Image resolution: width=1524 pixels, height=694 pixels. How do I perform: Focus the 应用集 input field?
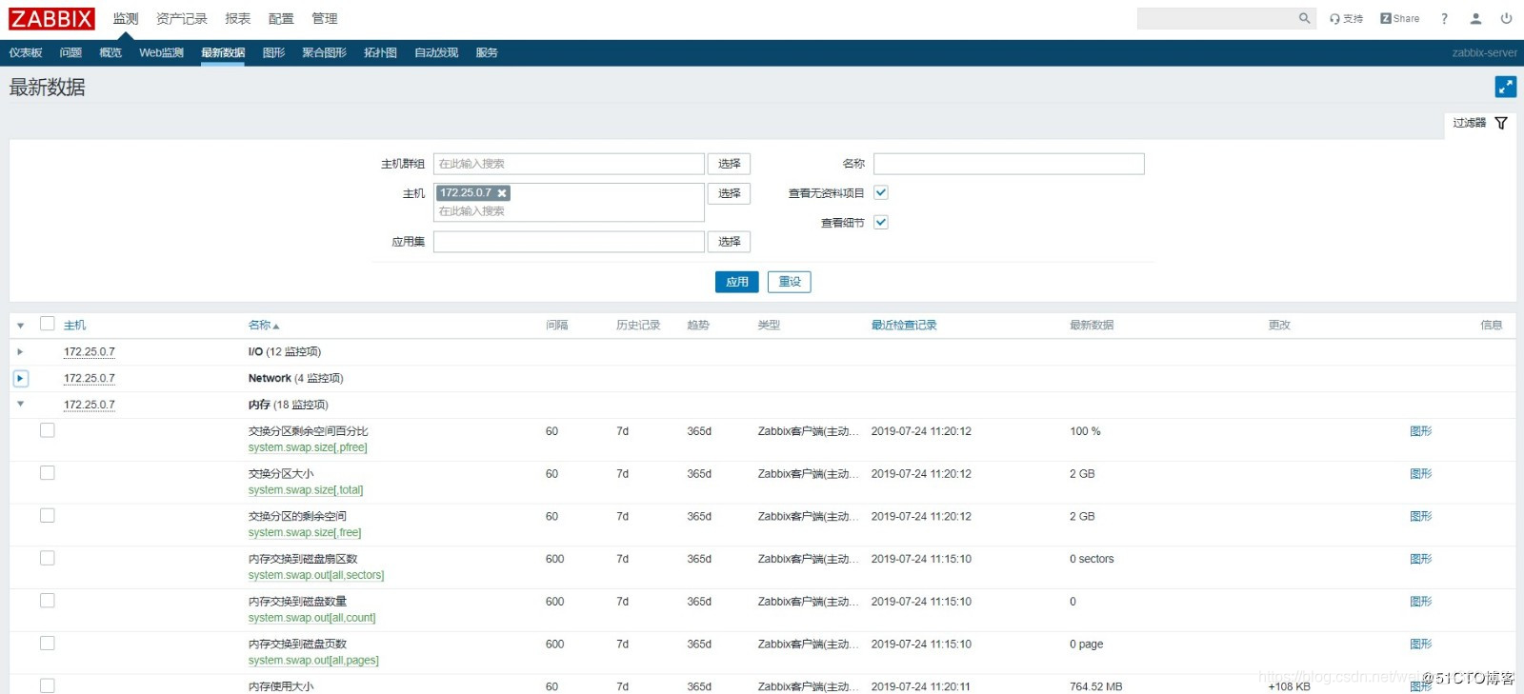[x=569, y=242]
